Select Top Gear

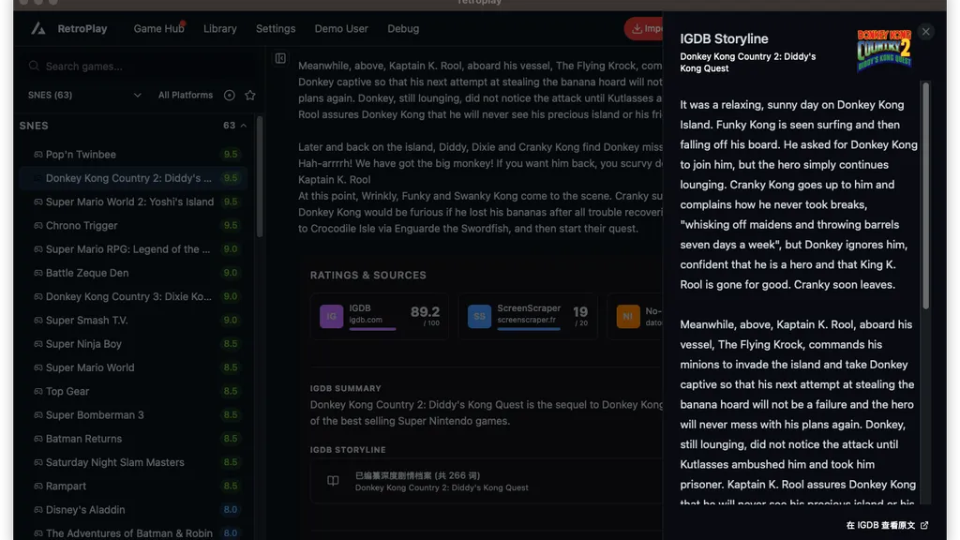click(133, 391)
